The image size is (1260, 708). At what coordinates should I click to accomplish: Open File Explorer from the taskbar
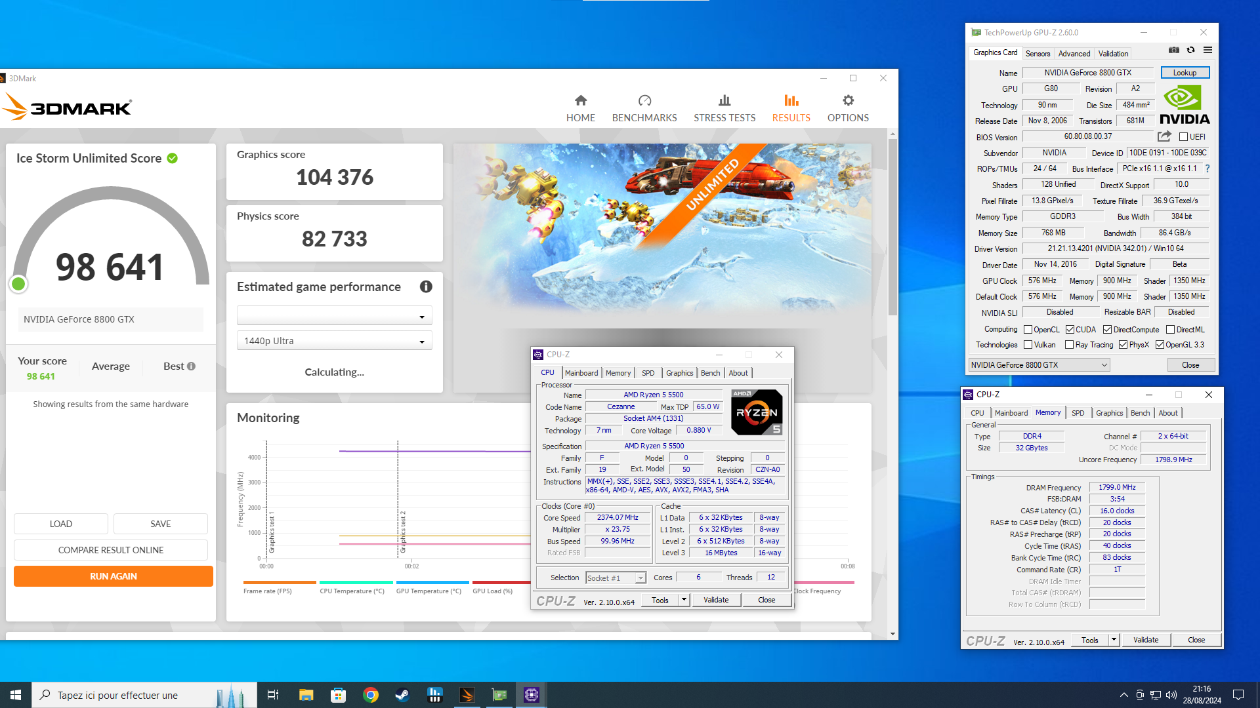click(306, 695)
